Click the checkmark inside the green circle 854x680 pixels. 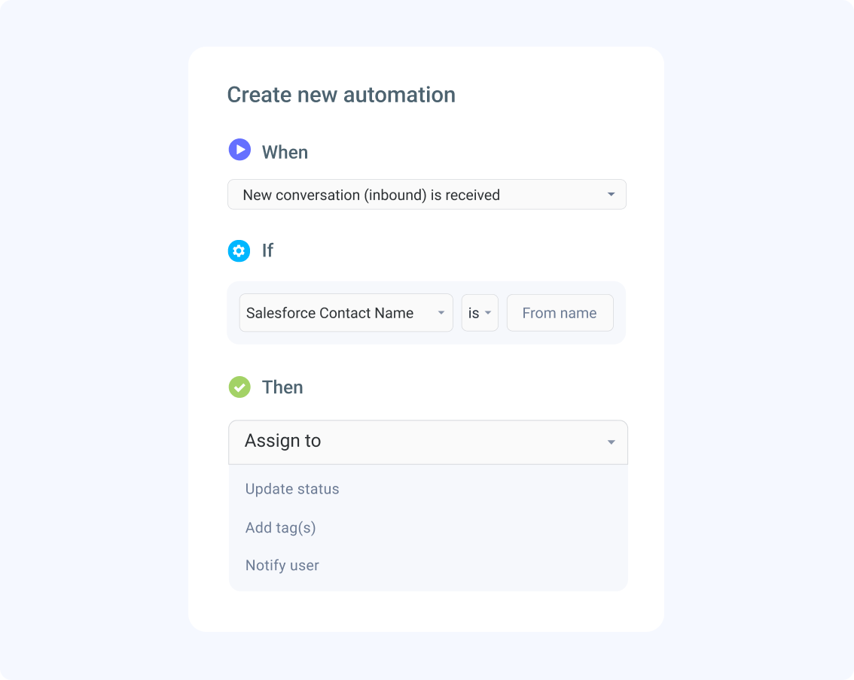pyautogui.click(x=239, y=387)
